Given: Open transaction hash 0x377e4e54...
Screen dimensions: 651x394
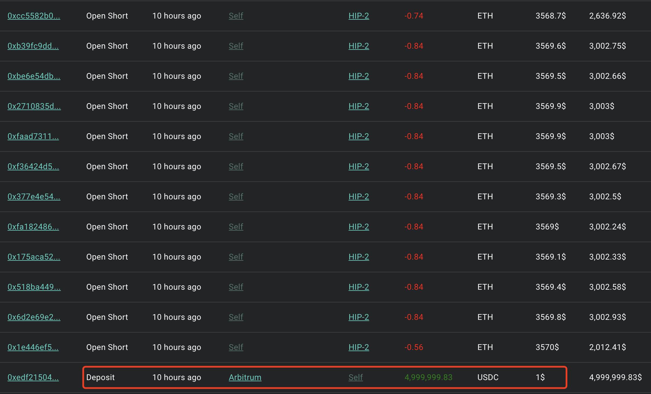Looking at the screenshot, I should coord(34,196).
